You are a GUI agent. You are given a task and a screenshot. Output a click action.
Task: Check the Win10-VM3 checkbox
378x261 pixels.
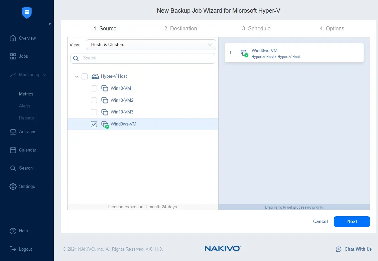point(94,112)
